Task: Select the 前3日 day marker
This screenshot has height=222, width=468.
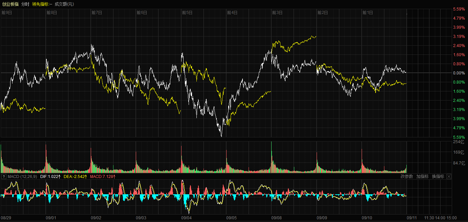Action: (277, 13)
